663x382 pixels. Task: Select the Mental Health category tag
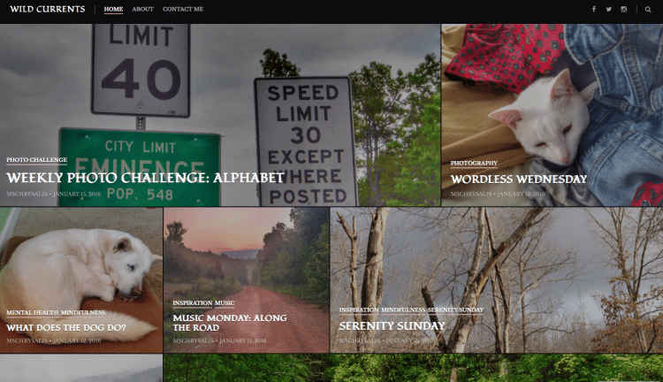coord(32,313)
